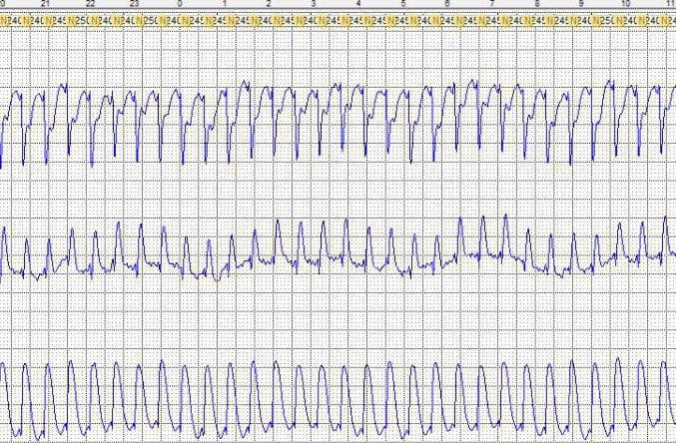
Task: Click time marker 8
Action: coord(537,4)
